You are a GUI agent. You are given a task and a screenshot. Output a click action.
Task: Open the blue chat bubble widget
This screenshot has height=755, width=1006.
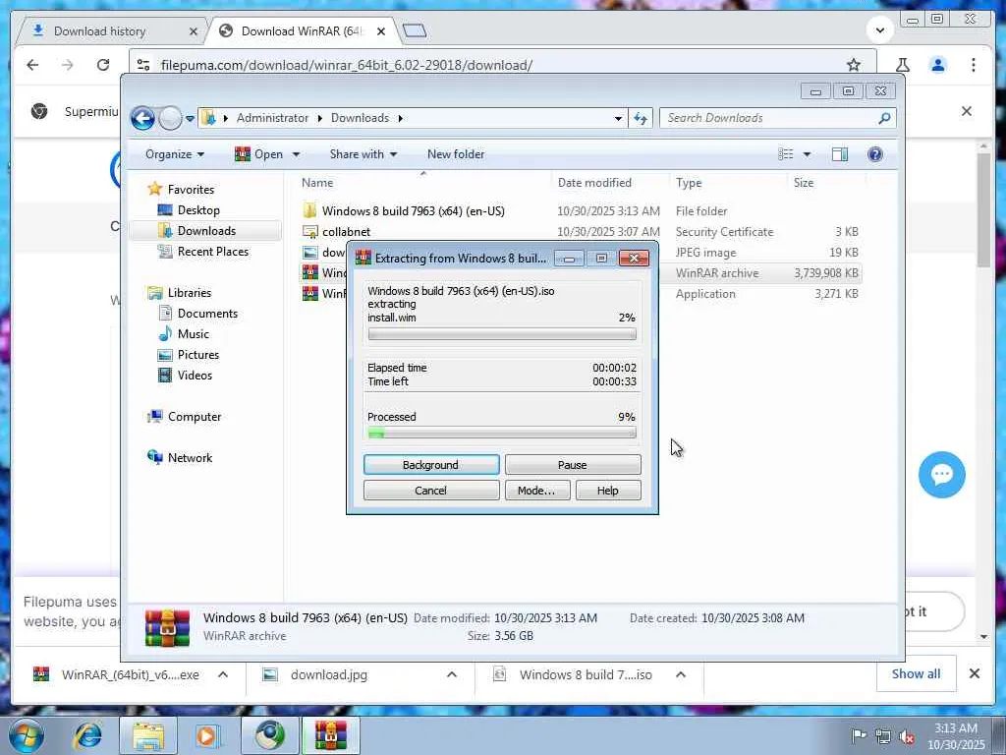coord(941,475)
